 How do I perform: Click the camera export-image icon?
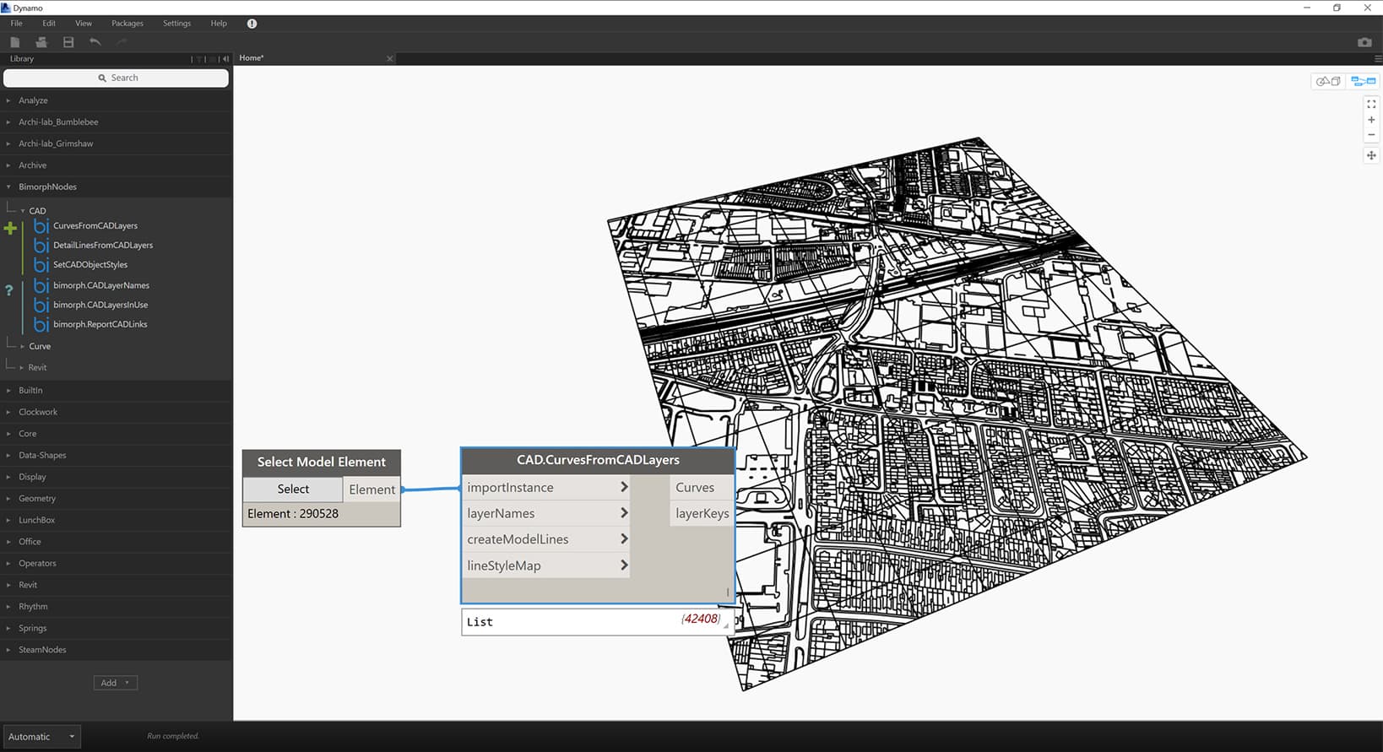(x=1364, y=42)
